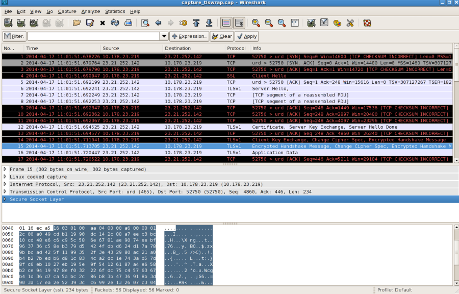
Task: Open the filter history dropdown arrow
Action: (x=164, y=36)
